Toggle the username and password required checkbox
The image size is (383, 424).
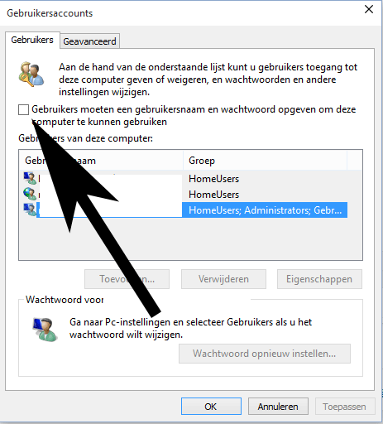tap(23, 109)
